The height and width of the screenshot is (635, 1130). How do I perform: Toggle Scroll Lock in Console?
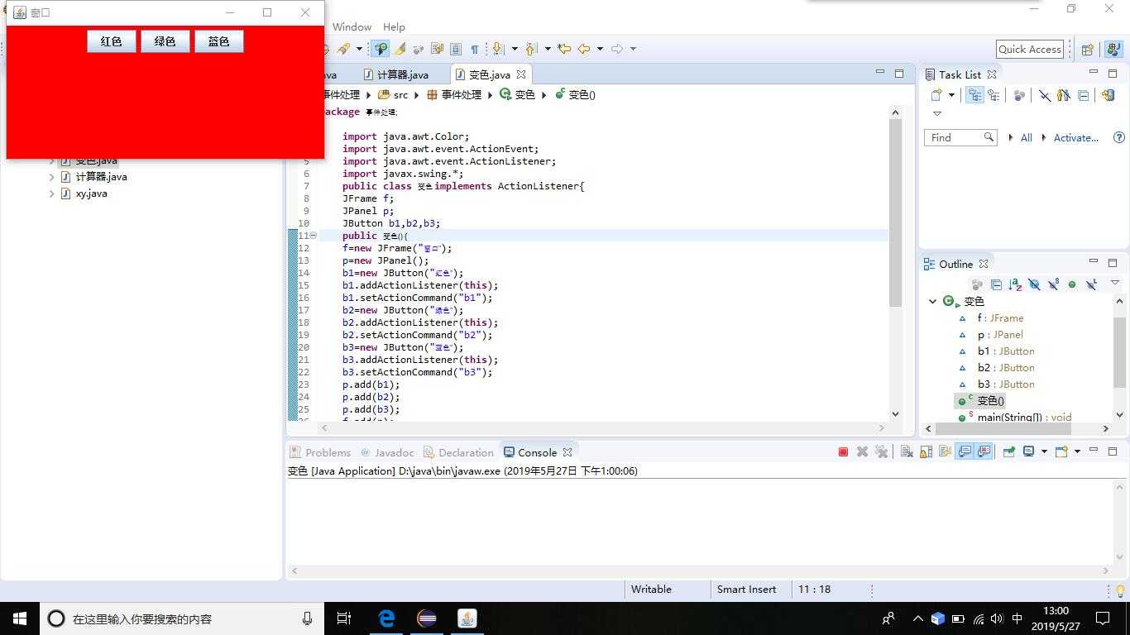coord(926,451)
